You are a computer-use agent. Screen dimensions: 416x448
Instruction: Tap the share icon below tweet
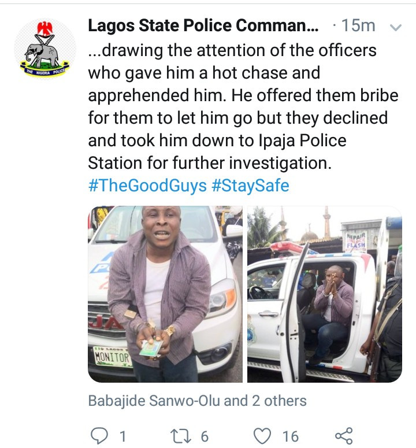coord(344,435)
